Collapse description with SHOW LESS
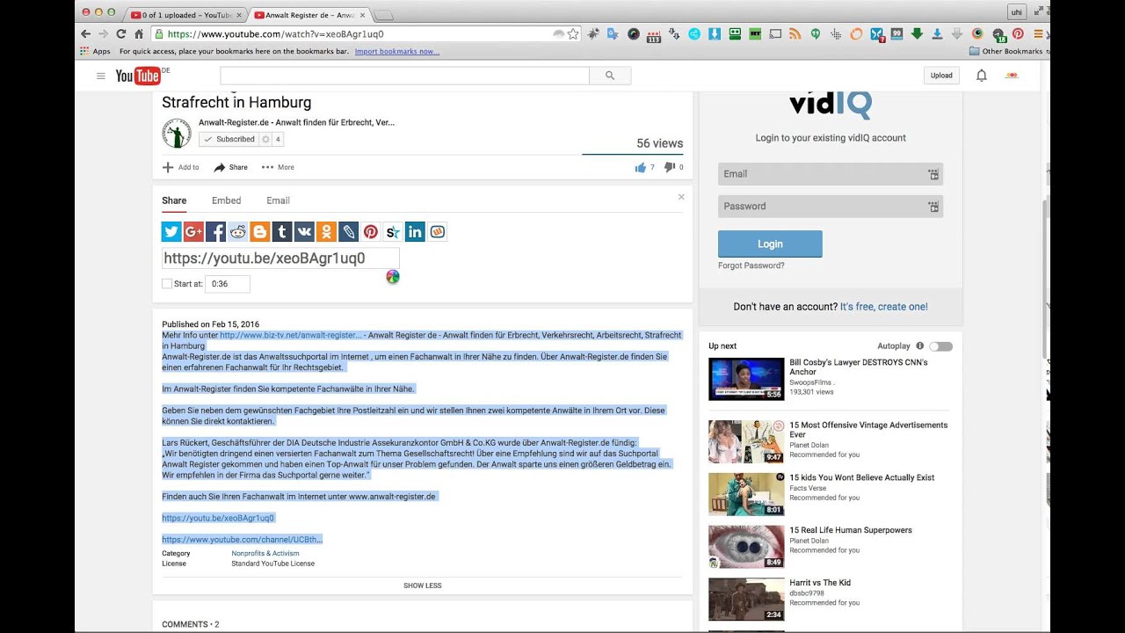This screenshot has height=633, width=1125. coord(423,586)
